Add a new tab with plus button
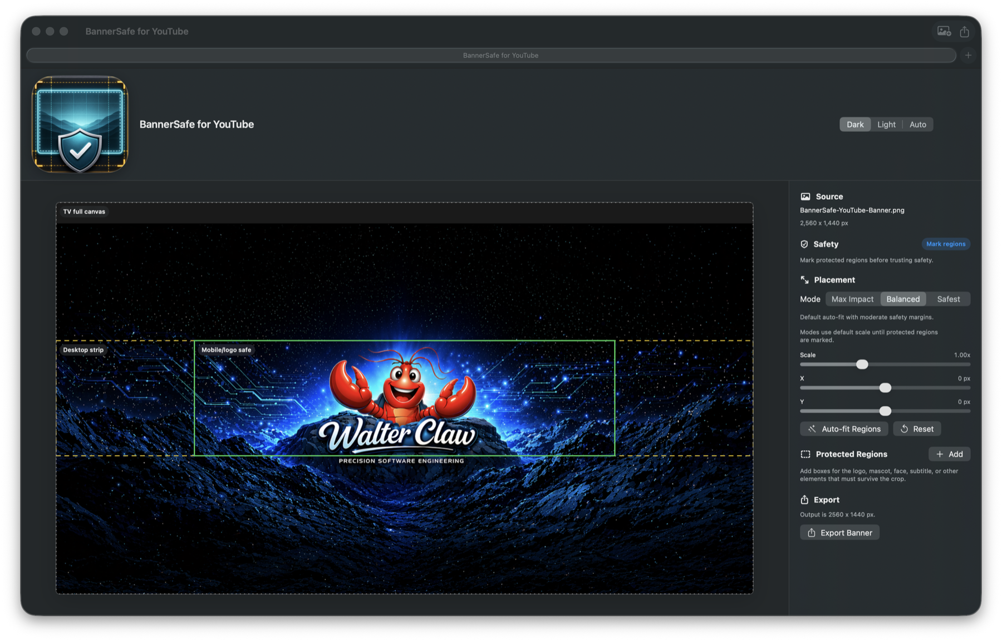Viewport: 1002px width, 641px height. [968, 55]
